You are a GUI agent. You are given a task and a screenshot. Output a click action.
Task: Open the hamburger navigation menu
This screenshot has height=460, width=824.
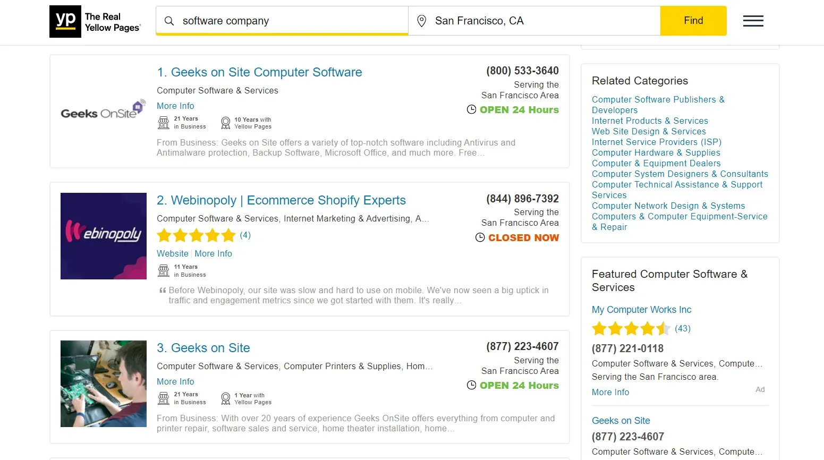point(753,21)
